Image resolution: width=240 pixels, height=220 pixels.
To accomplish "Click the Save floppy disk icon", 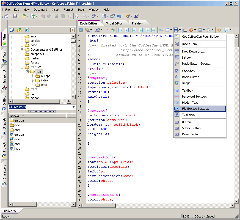I will coord(15,16).
